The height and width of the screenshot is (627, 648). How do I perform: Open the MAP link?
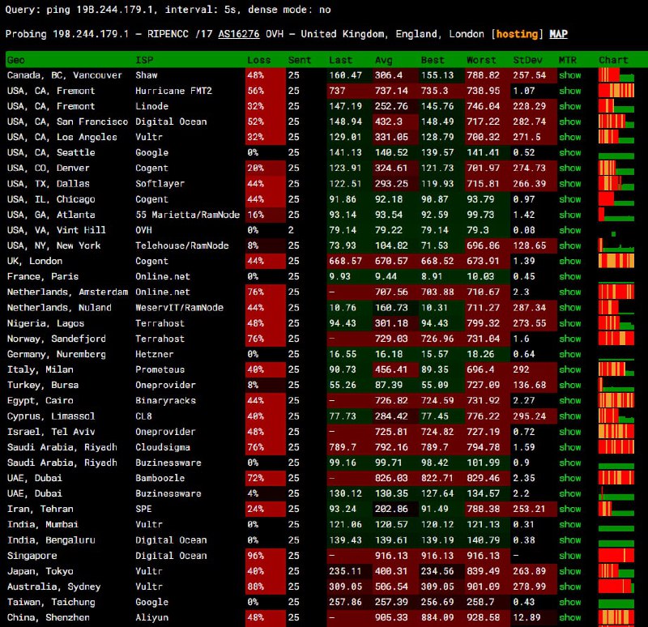(558, 34)
